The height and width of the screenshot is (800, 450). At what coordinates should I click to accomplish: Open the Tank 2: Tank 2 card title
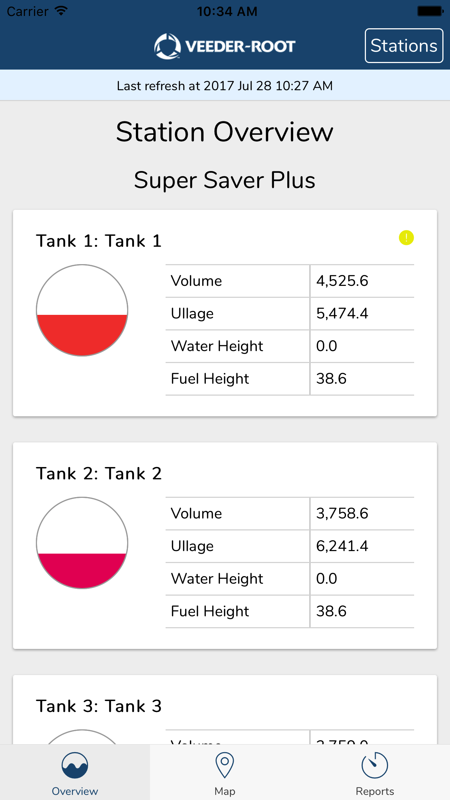[x=99, y=474]
